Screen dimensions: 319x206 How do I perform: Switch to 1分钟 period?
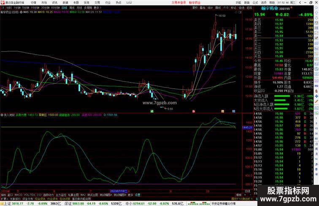click(x=17, y=8)
